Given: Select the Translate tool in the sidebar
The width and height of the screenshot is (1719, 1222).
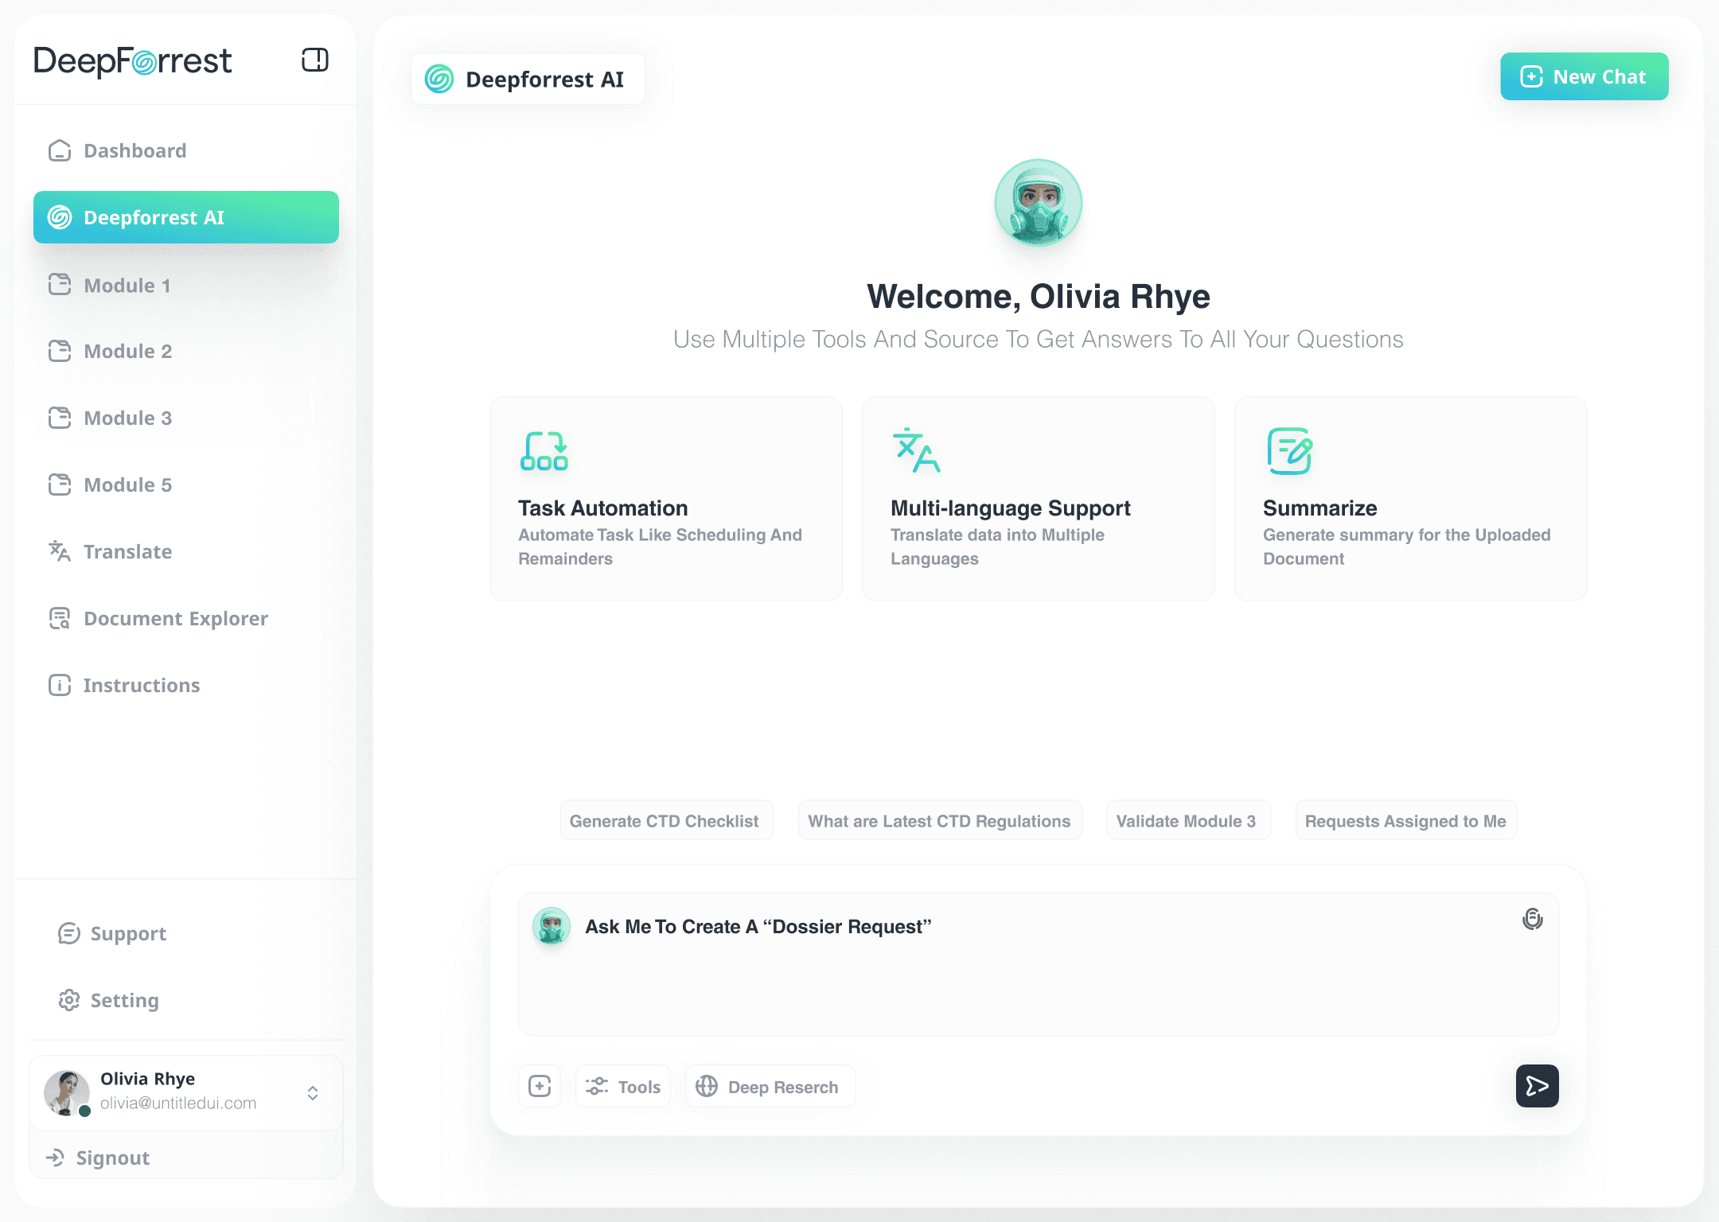Looking at the screenshot, I should click(x=127, y=551).
